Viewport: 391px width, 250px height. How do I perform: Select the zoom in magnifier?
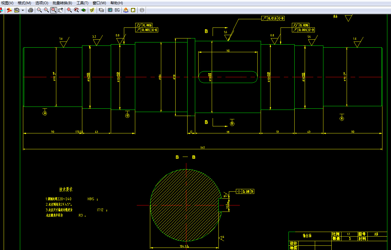(x=46, y=10)
